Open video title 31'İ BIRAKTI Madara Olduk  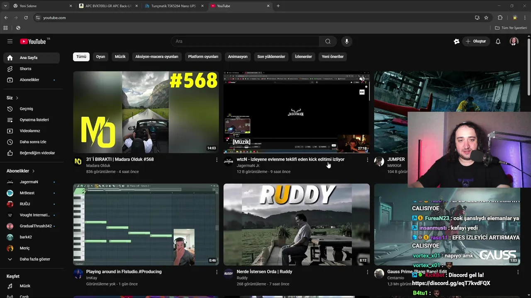click(120, 159)
